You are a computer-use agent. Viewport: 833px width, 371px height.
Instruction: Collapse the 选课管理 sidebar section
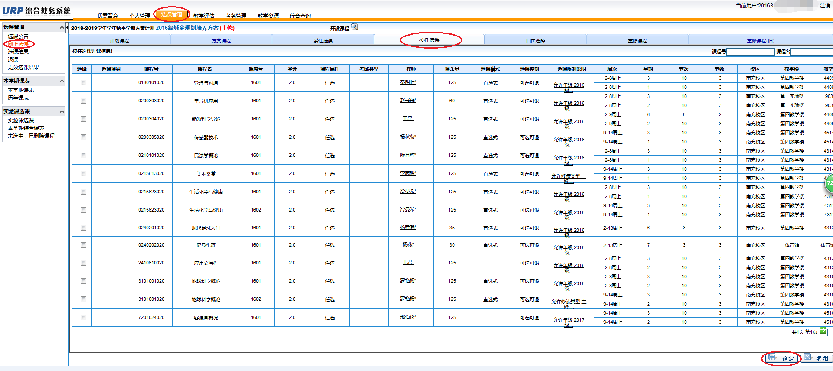point(62,27)
